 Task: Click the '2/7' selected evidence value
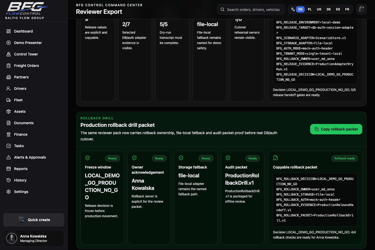pyautogui.click(x=126, y=24)
